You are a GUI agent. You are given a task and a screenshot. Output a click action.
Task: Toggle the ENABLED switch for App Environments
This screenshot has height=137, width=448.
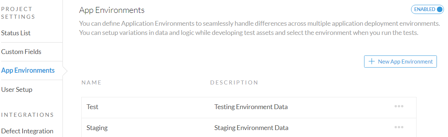(x=427, y=10)
